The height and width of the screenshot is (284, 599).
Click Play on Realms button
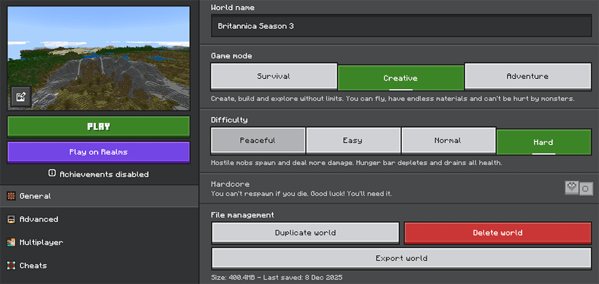tap(99, 152)
